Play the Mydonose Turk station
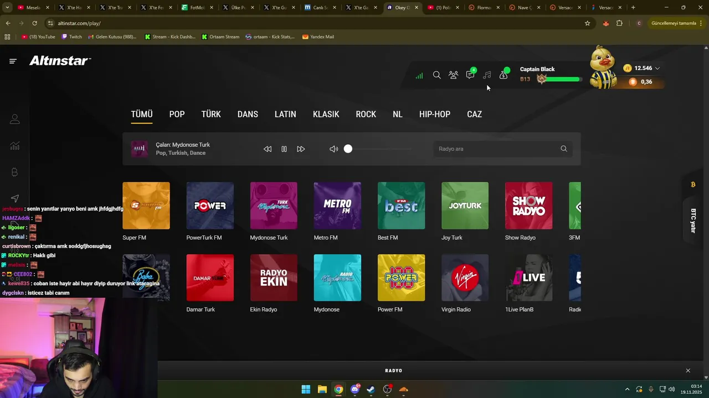 tap(274, 206)
